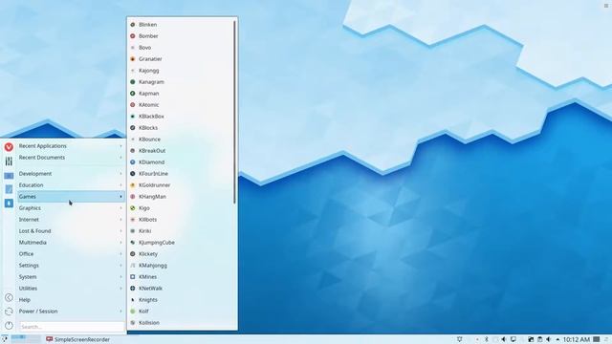Launch Blinken from the Games list
This screenshot has height=344, width=612.
tap(181, 25)
